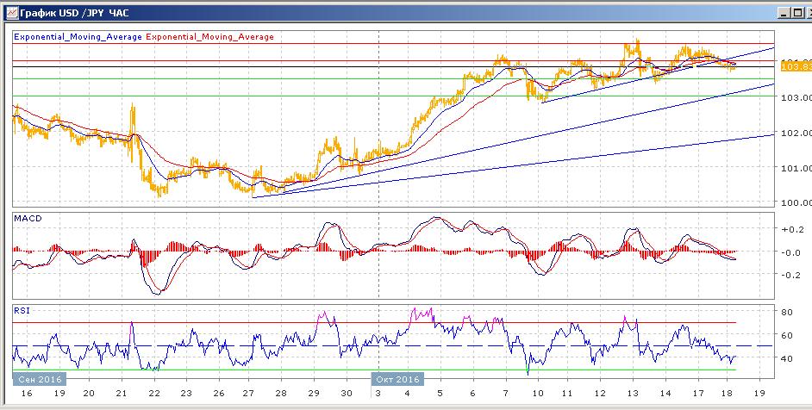Select the Сен 2016 month marker
The width and height of the screenshot is (812, 410).
(39, 379)
